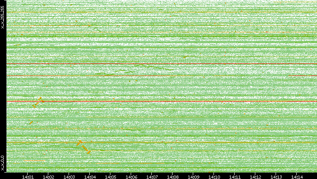Click the x.x.255.255 y-axis label
The image size is (317, 179).
(x=3, y=17)
